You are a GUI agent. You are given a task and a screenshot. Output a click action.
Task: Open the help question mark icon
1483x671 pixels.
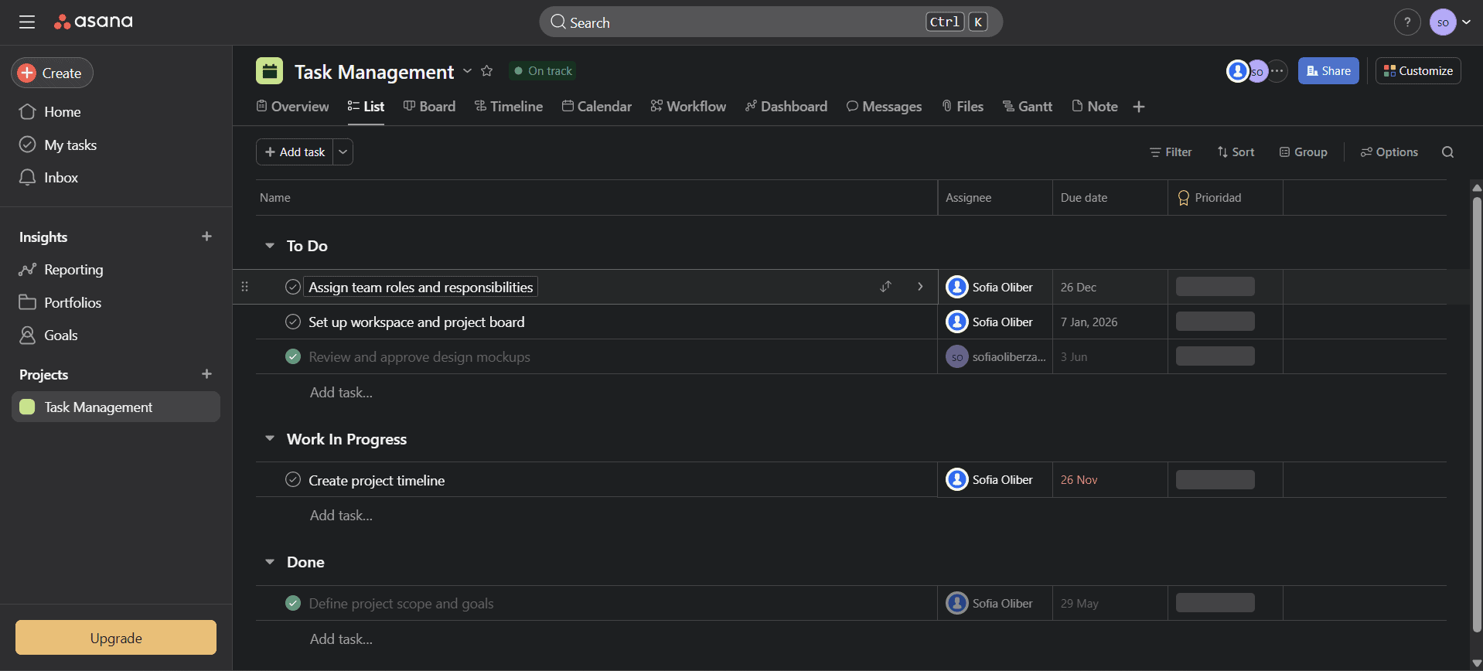tap(1406, 22)
